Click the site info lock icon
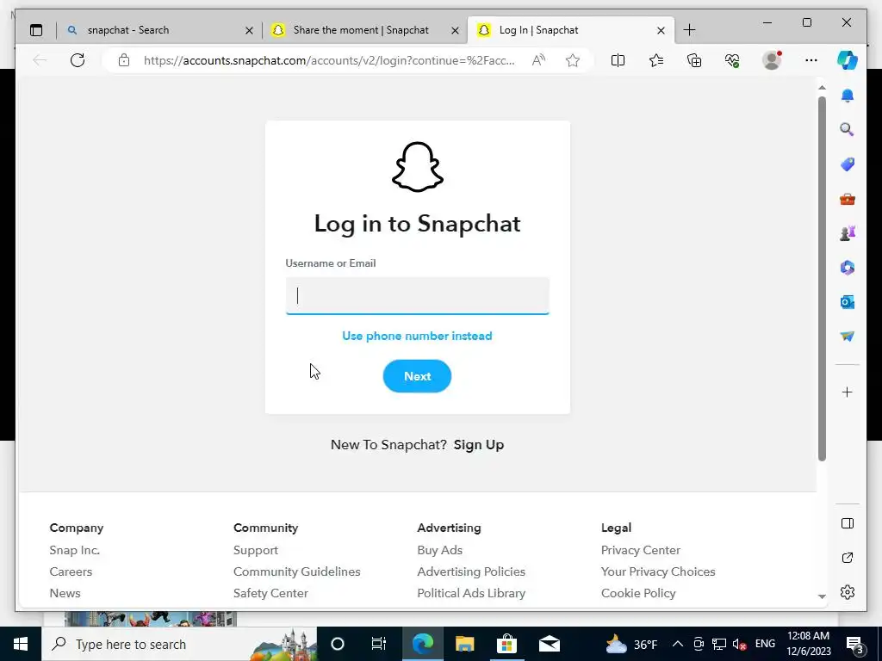Image resolution: width=882 pixels, height=661 pixels. coord(124,60)
